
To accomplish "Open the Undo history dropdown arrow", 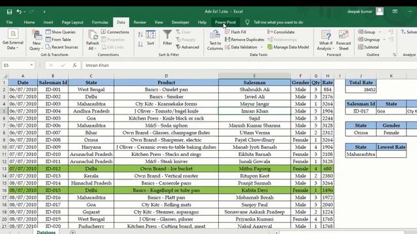I will click(x=25, y=12).
